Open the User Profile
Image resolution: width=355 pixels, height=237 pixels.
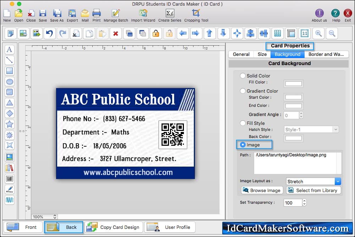[170, 227]
